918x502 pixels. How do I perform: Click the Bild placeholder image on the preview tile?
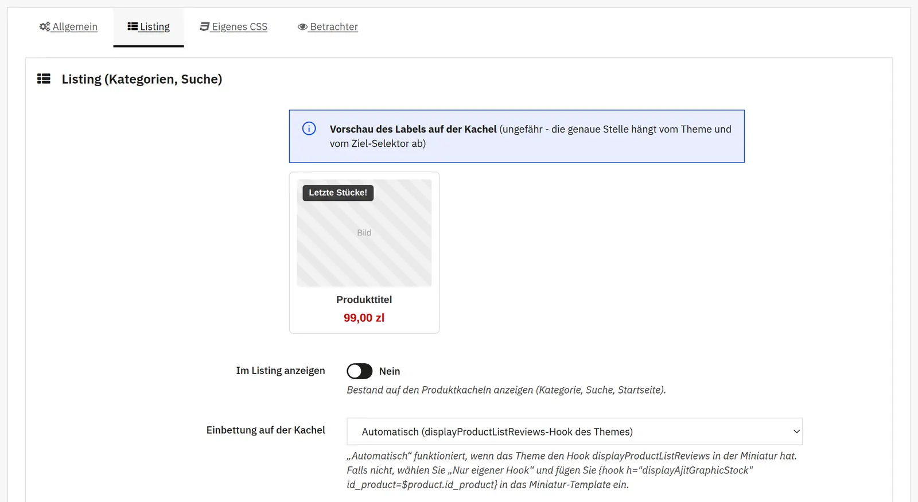364,233
